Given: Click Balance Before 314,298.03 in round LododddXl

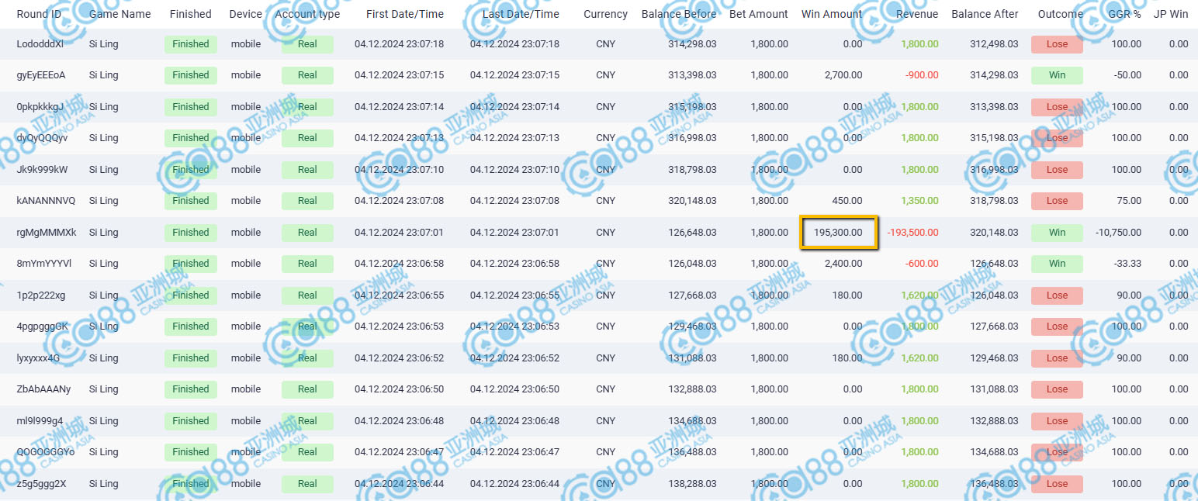Looking at the screenshot, I should 692,44.
